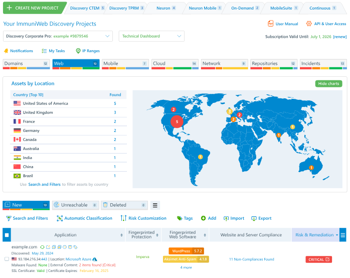Click the 2 items found [Critical] link

click(x=97, y=265)
